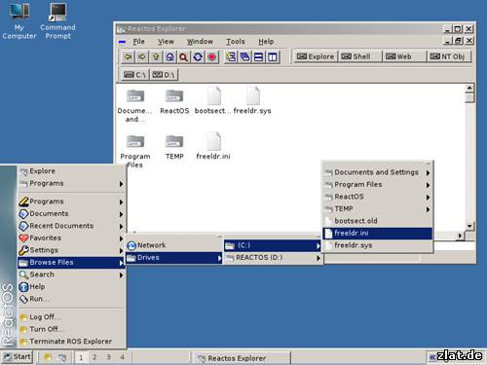This screenshot has width=487, height=365.
Task: Select the ReactOS folder icon in Explorer
Action: (x=174, y=101)
